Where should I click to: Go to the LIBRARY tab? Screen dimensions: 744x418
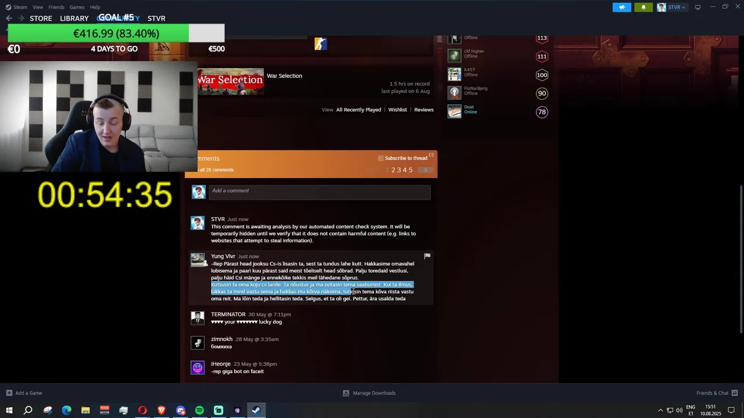click(74, 18)
